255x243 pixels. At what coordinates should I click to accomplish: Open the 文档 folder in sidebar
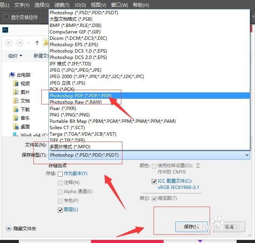pos(25,101)
